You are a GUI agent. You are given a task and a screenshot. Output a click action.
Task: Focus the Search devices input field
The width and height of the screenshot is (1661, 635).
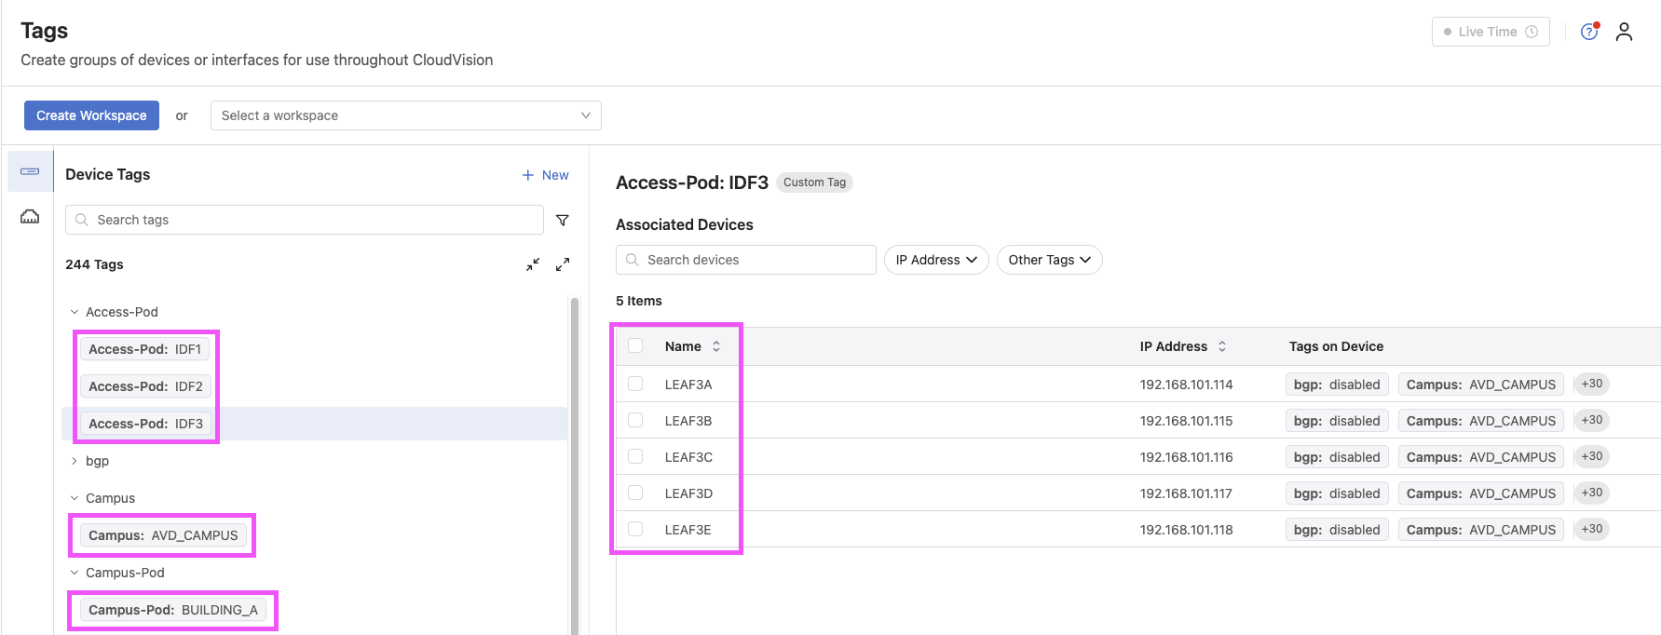[755, 260]
